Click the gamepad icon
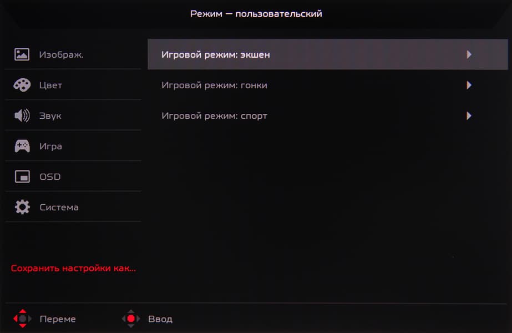The width and height of the screenshot is (512, 333). point(22,146)
